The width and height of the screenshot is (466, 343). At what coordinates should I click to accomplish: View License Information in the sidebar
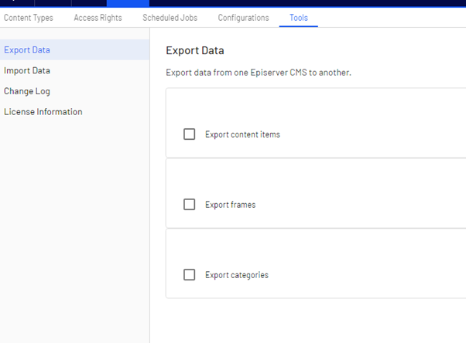(43, 112)
